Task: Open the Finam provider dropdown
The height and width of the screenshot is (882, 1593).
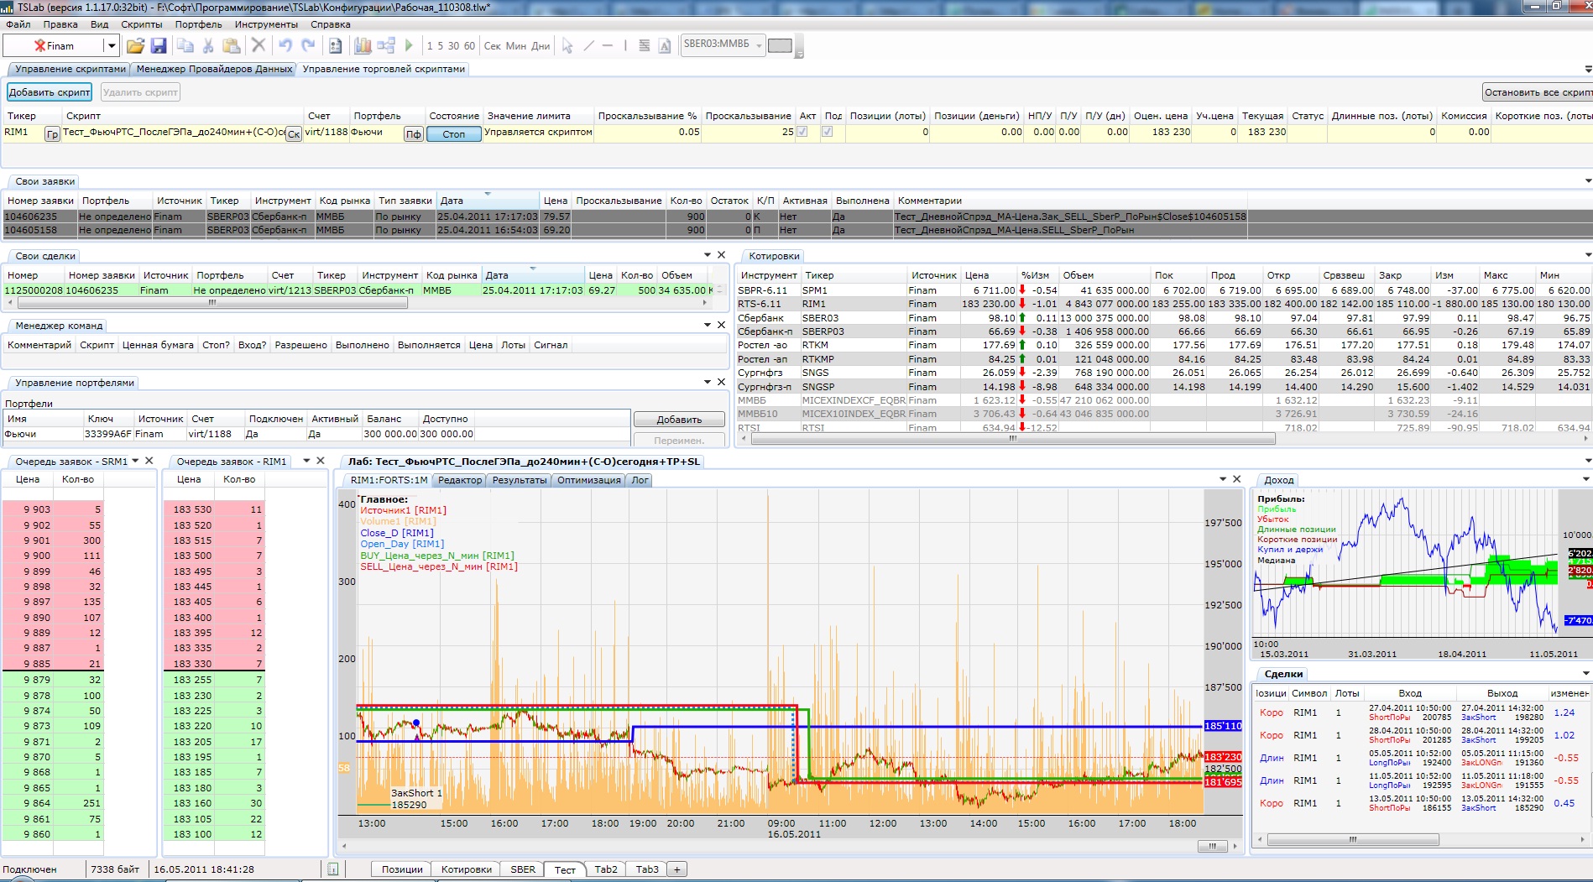Action: 110,46
